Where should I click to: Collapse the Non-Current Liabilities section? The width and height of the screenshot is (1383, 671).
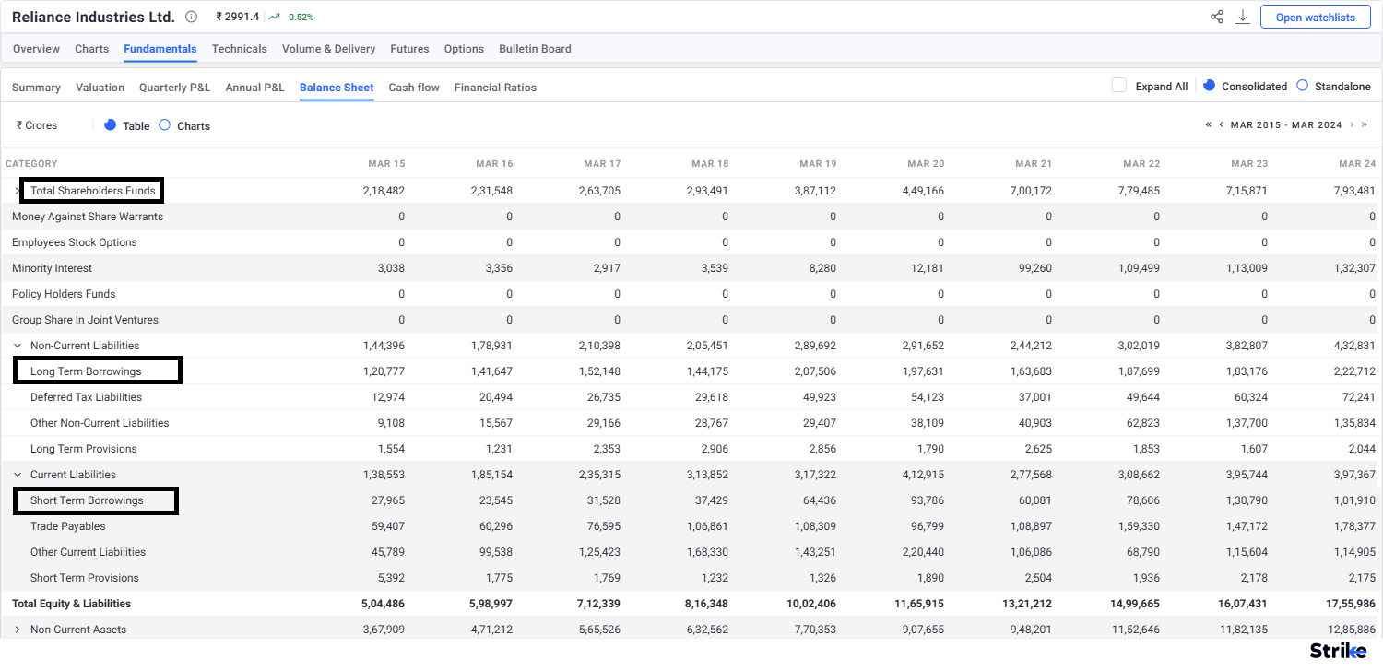[x=17, y=346]
